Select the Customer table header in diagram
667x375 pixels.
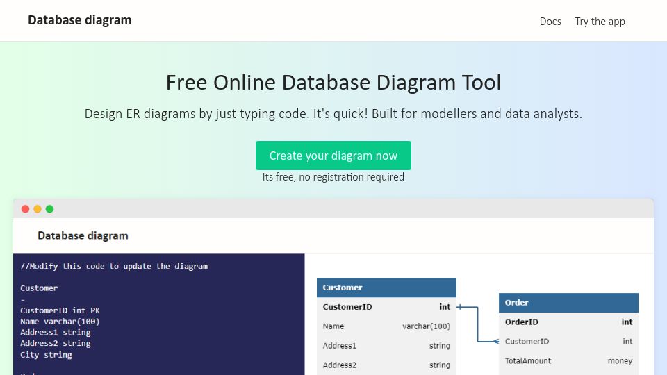(x=386, y=287)
